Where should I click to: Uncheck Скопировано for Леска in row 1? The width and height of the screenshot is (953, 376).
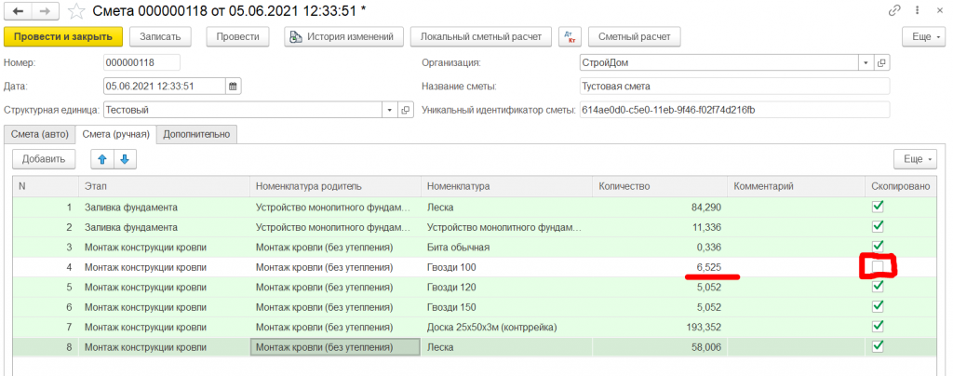(x=877, y=207)
